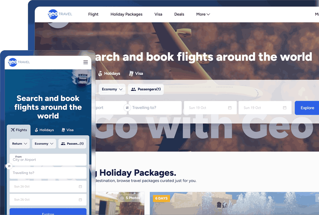The width and height of the screenshot is (319, 215).
Task: Expand the More menu in navigation
Action: (x=203, y=14)
